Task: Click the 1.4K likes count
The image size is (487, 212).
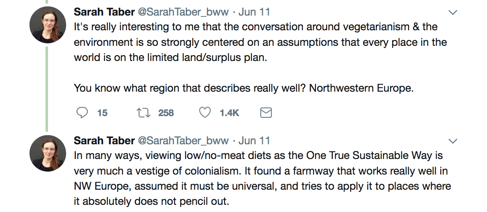Action: point(230,113)
